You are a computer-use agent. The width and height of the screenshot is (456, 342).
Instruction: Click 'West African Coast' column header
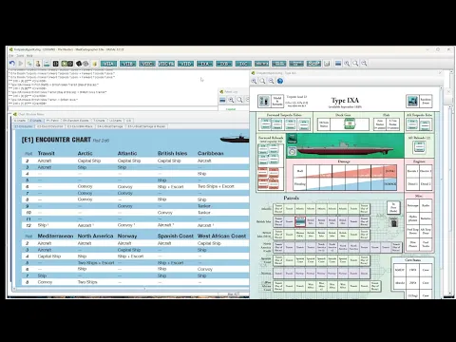221,236
